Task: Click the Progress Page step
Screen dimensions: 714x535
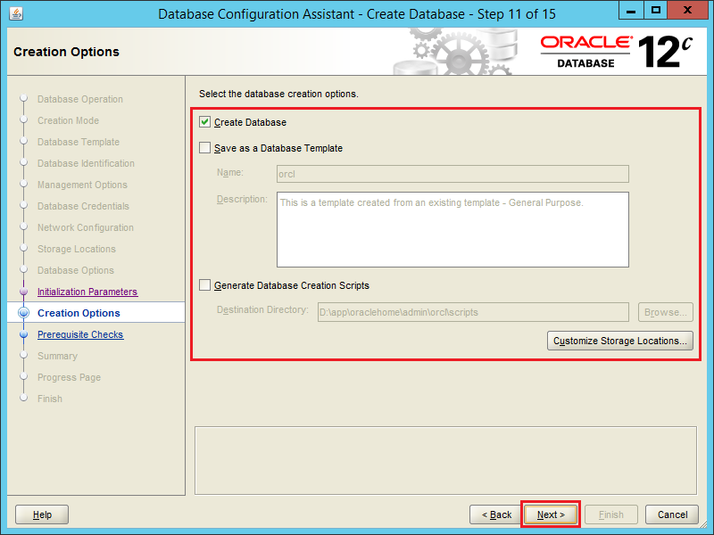Action: pyautogui.click(x=70, y=377)
